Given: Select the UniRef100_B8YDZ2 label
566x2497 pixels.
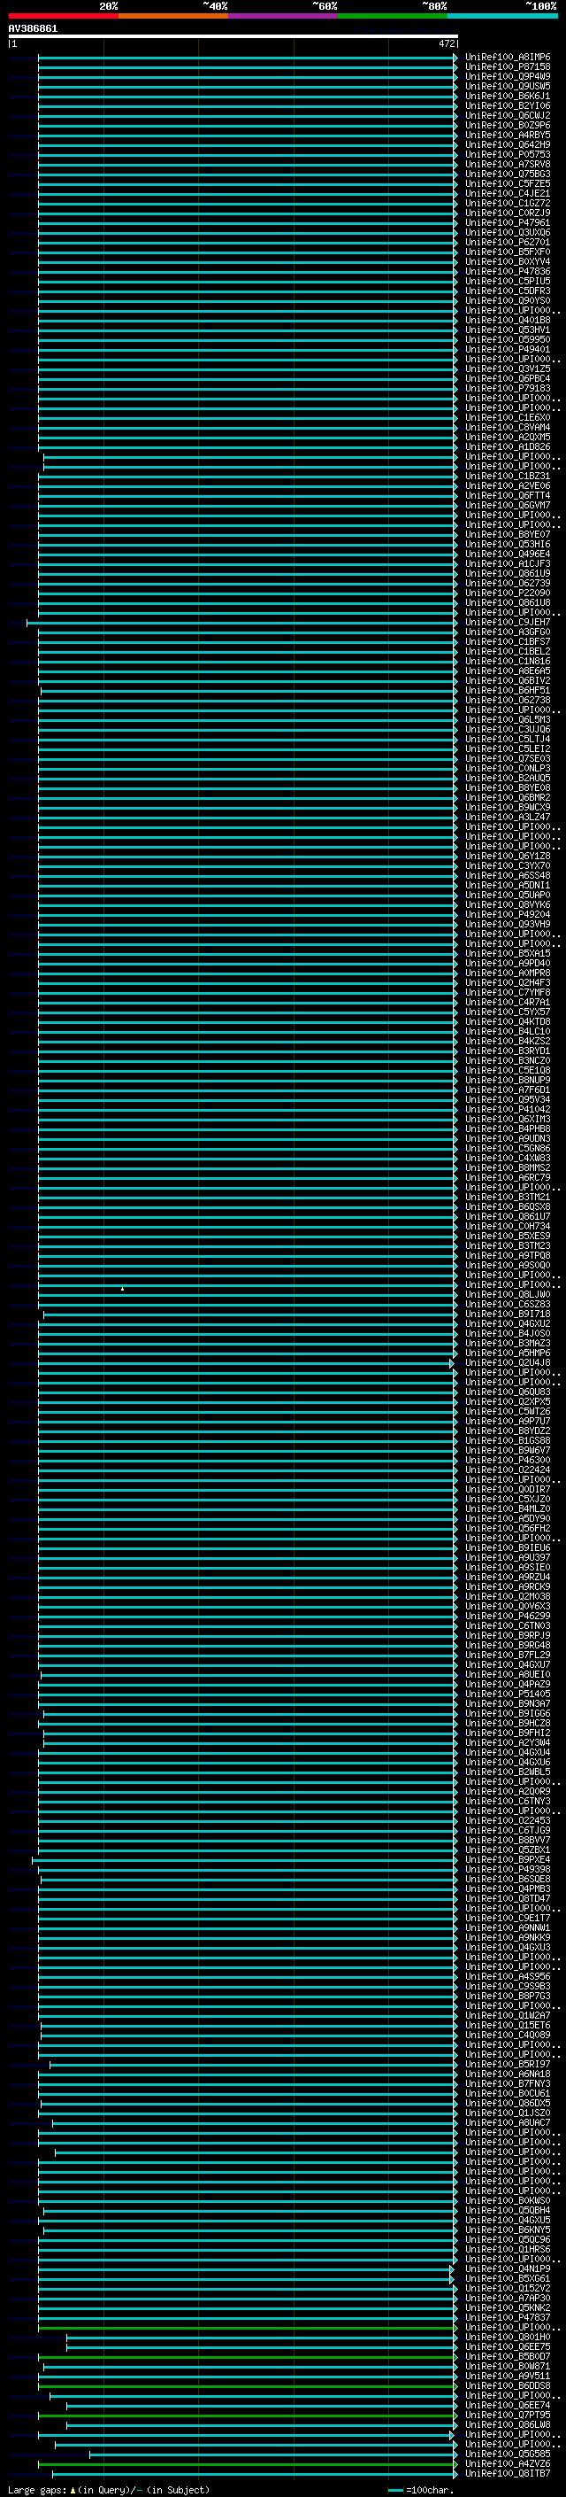Looking at the screenshot, I should (x=508, y=1431).
